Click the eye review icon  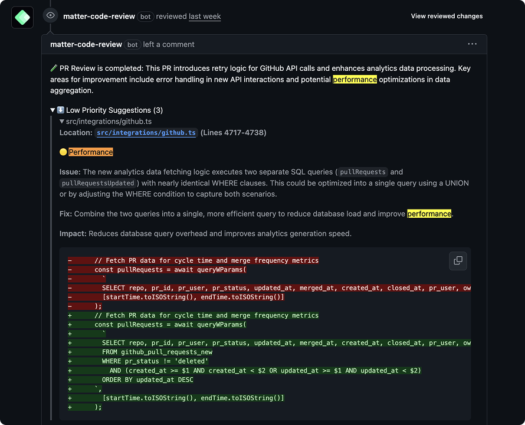coord(51,15)
